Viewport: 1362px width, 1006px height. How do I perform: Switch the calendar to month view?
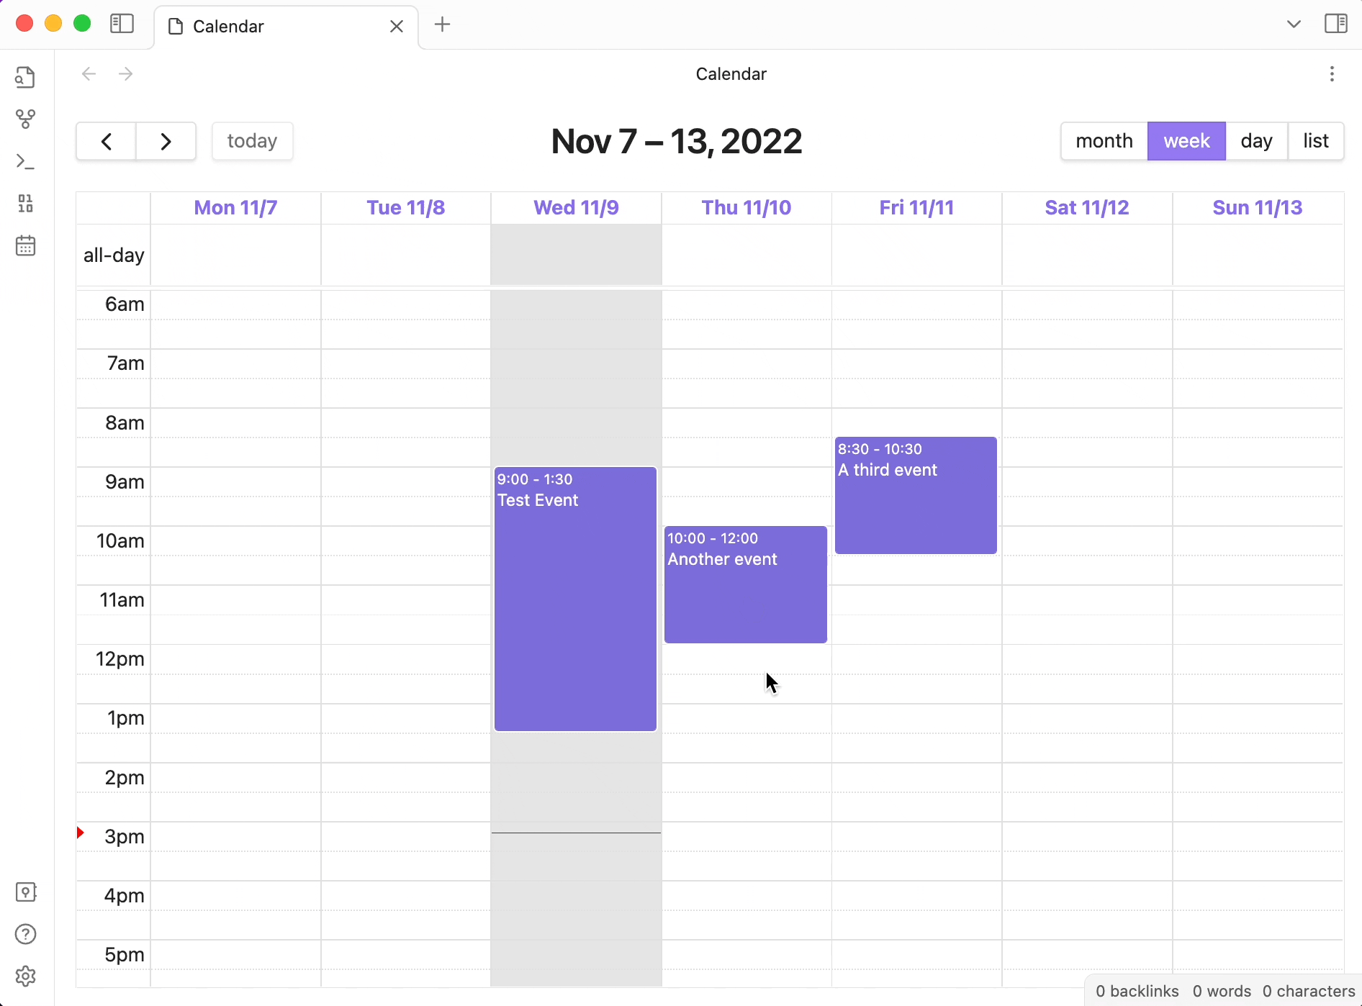coord(1104,141)
